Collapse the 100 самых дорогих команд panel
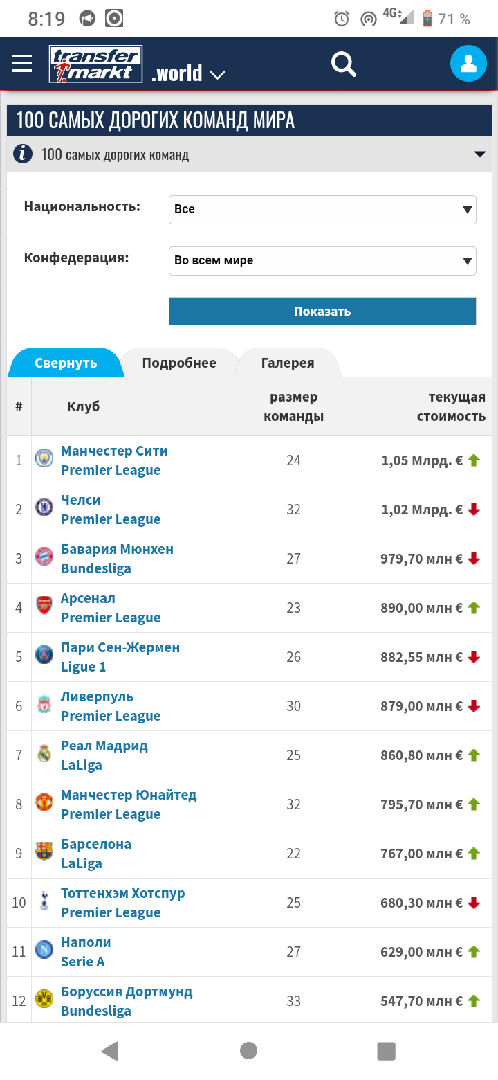 pos(480,154)
